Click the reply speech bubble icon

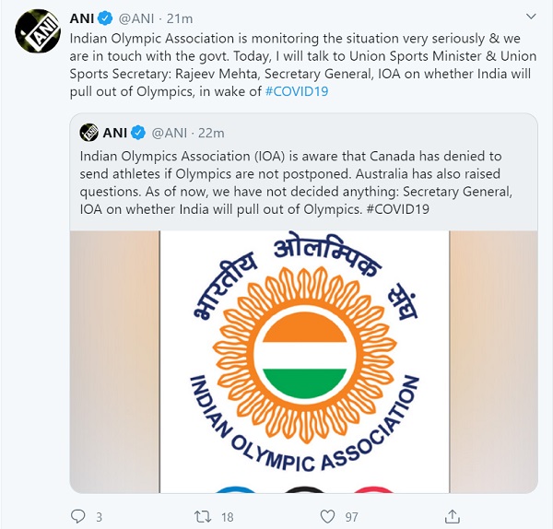pos(78,516)
